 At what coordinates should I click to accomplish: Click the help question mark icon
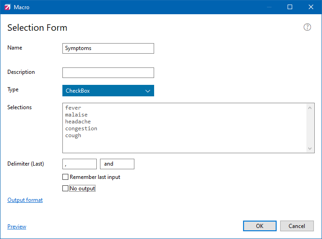(307, 27)
